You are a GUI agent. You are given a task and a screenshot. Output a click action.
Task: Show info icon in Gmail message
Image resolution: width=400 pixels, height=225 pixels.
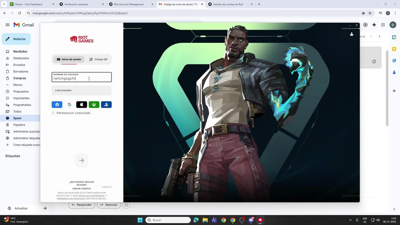tap(374, 62)
